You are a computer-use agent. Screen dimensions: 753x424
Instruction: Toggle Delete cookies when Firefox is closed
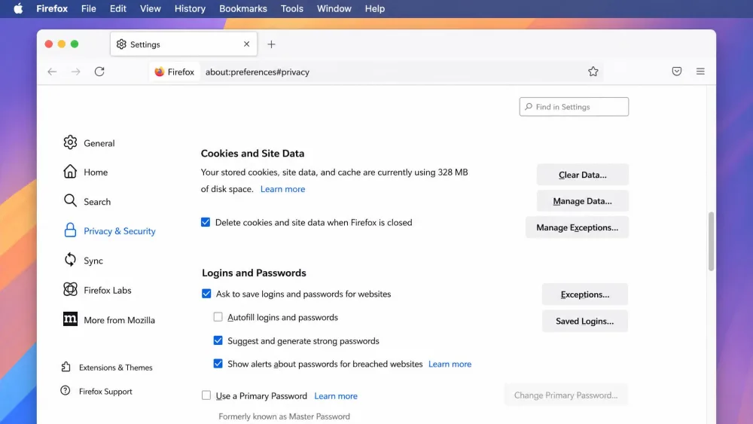point(206,222)
